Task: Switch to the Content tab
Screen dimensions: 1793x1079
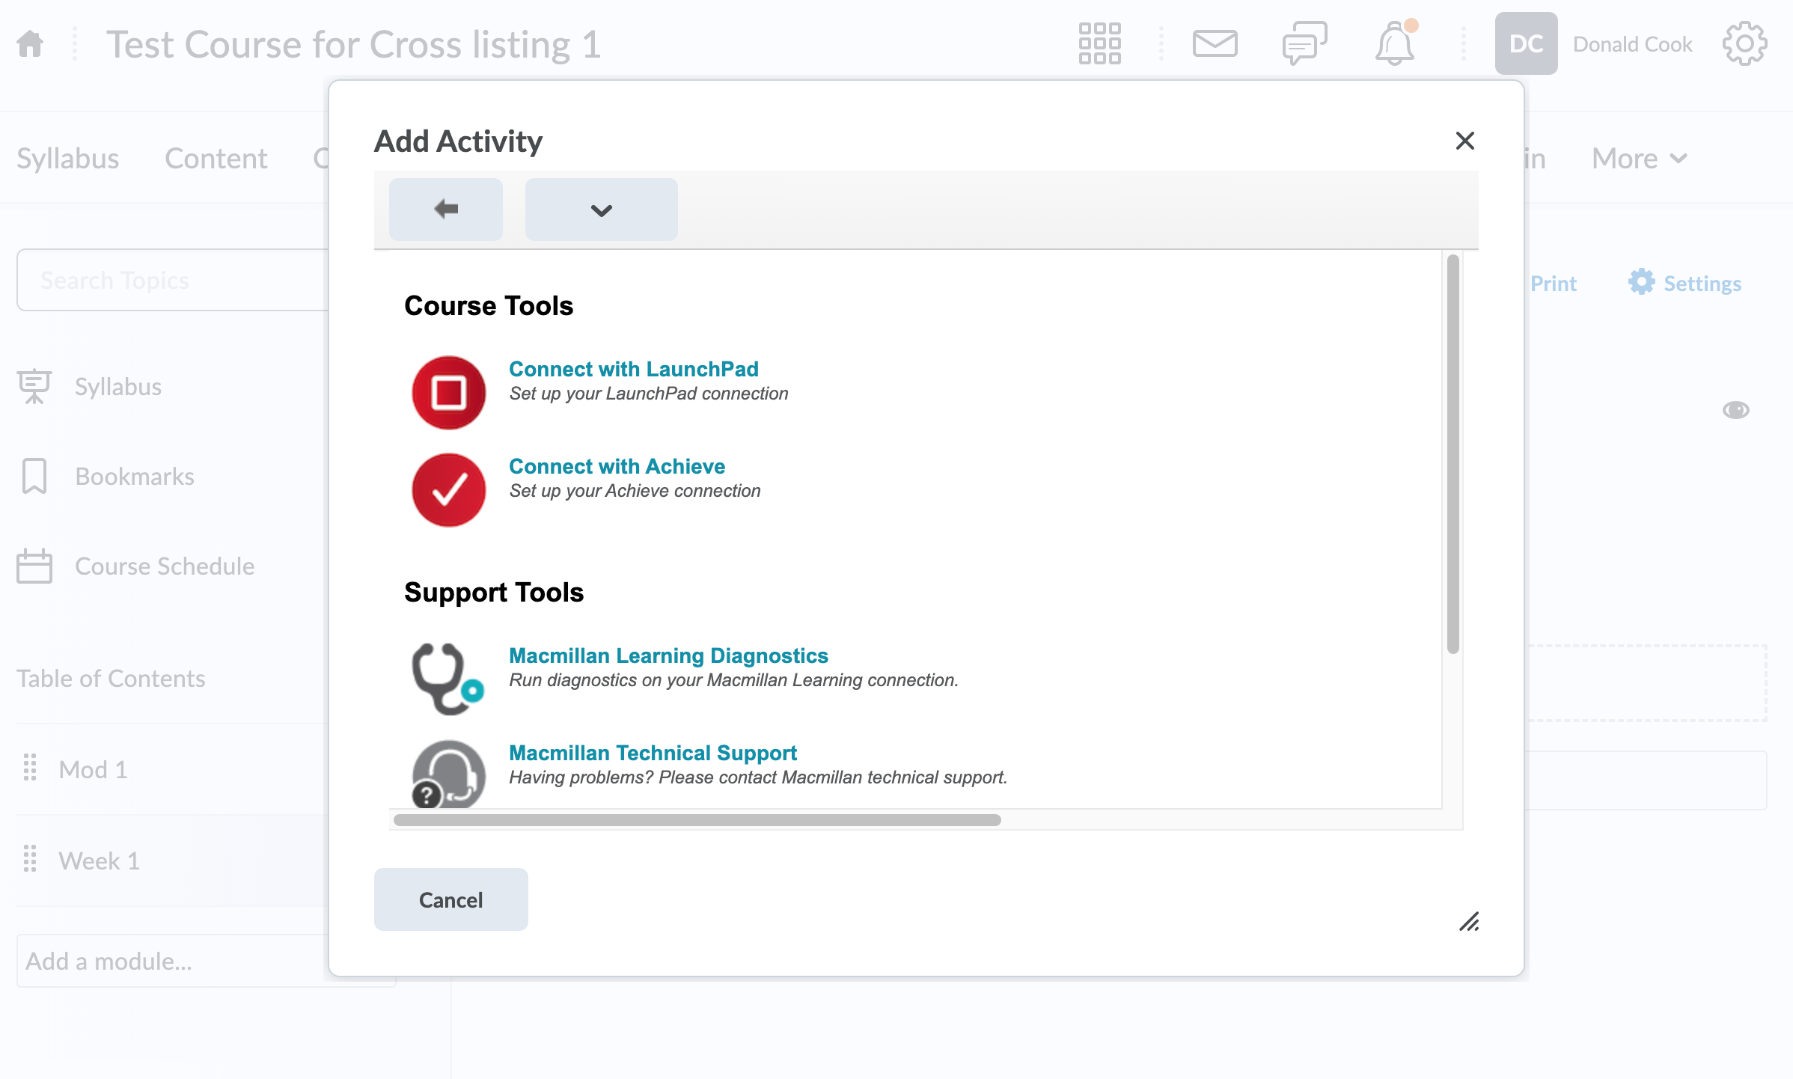Action: coord(216,159)
